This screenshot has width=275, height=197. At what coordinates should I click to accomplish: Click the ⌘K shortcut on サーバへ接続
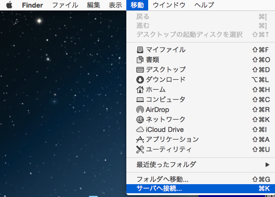264,188
